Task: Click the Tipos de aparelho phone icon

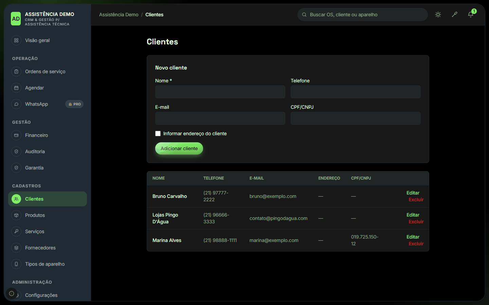Action: [16, 264]
